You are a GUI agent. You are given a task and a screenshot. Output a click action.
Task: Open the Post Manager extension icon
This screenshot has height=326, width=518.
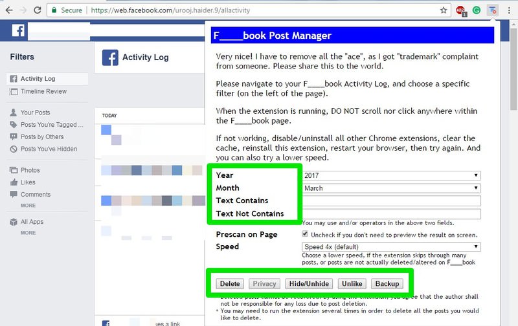pos(492,10)
